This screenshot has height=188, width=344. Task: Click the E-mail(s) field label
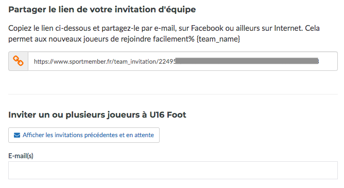(21, 156)
